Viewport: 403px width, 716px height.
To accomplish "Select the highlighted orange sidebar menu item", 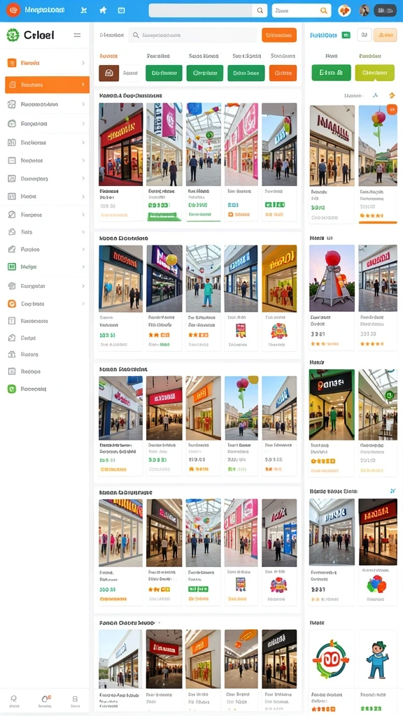I will 47,85.
